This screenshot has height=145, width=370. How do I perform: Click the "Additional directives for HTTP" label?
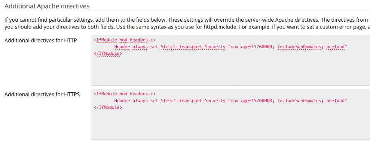click(x=40, y=40)
